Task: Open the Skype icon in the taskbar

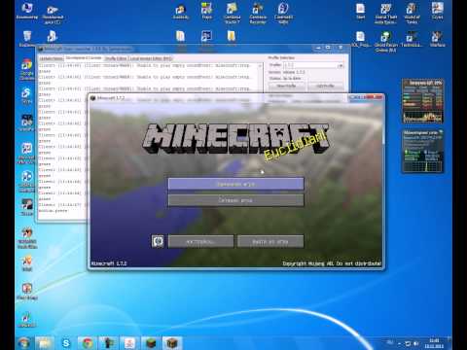Action: (66, 343)
